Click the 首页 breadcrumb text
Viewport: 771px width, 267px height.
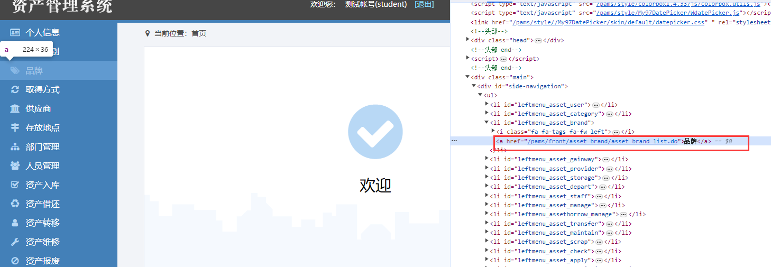click(199, 33)
